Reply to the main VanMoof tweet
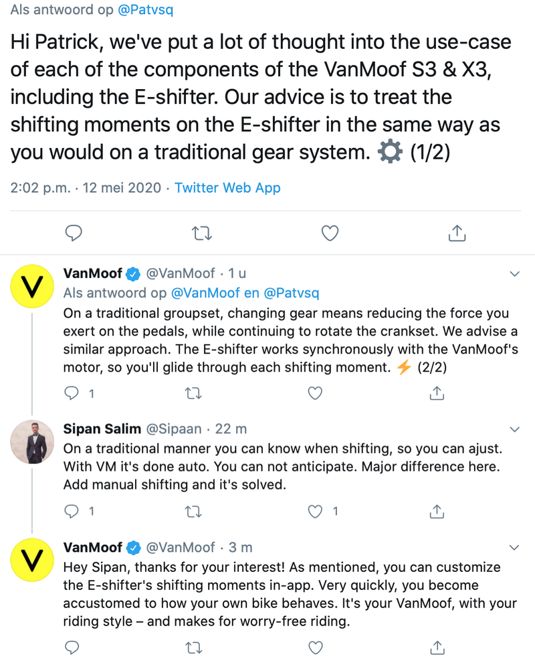Image resolution: width=535 pixels, height=663 pixels. 74,232
